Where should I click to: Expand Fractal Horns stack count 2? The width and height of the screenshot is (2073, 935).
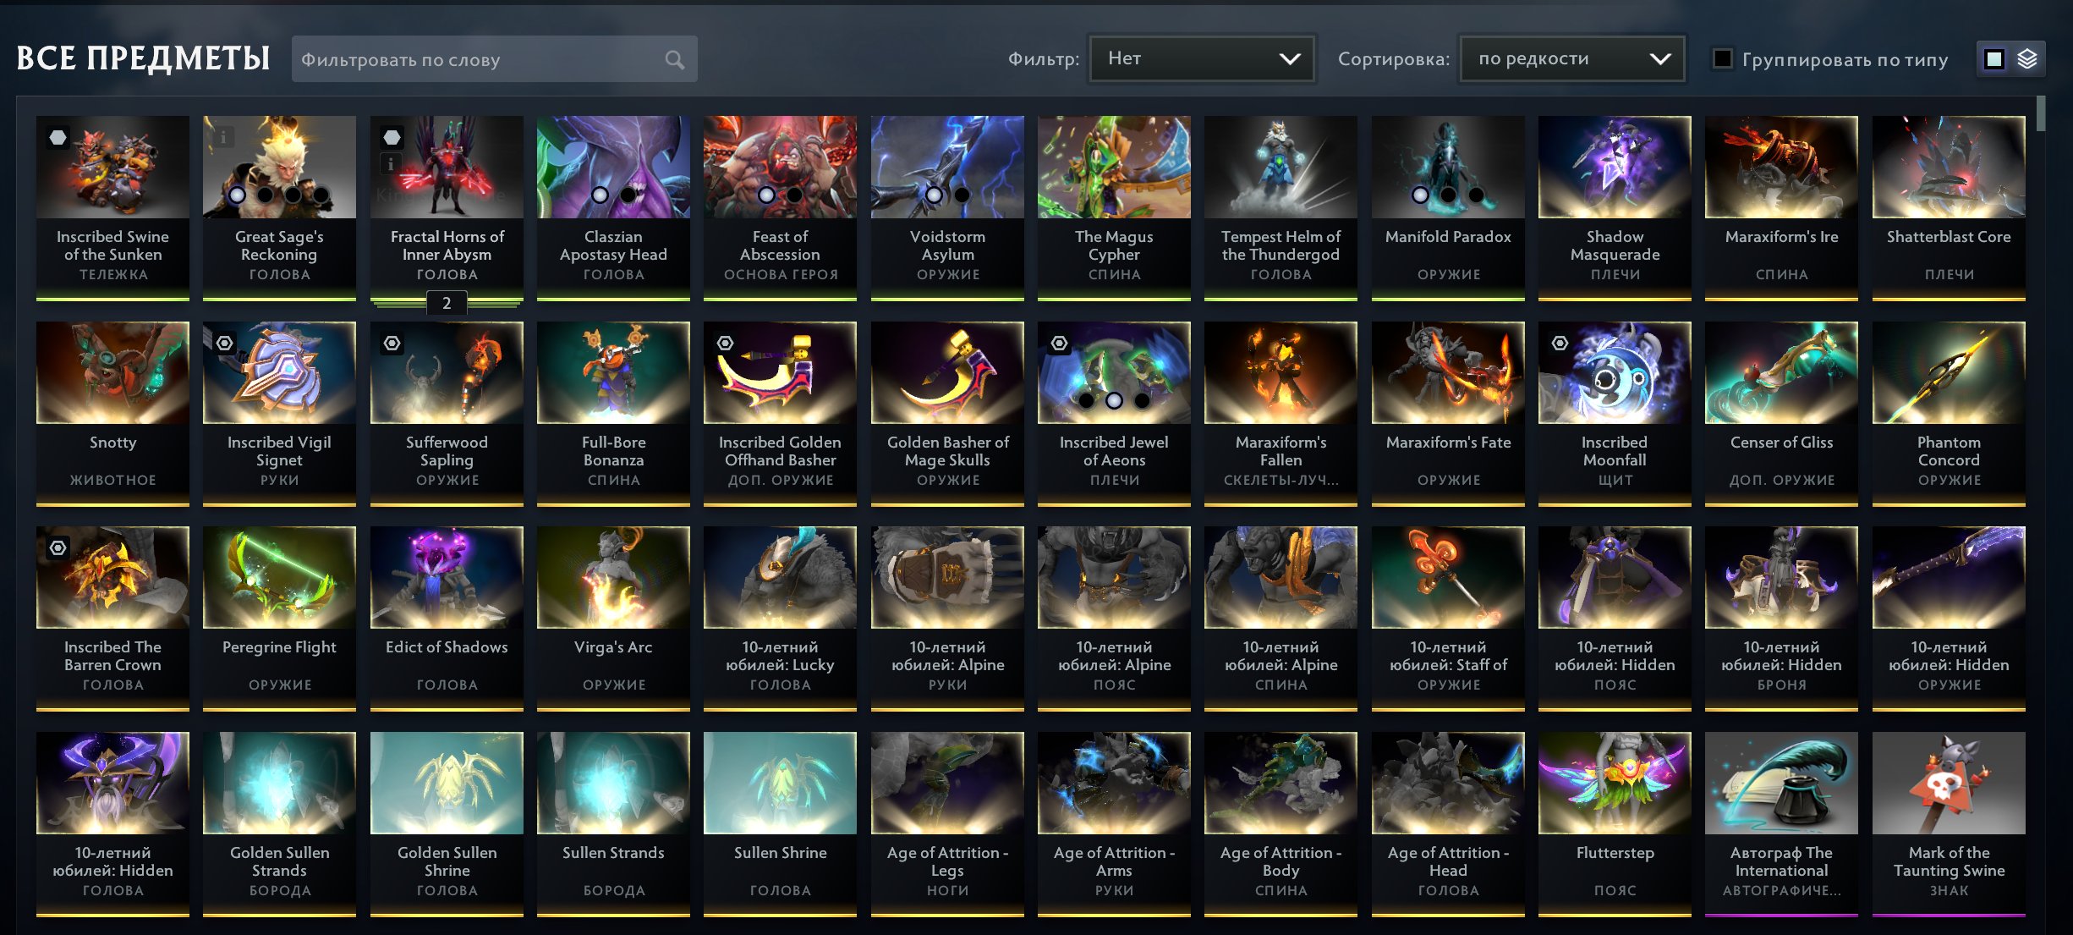pos(447,303)
